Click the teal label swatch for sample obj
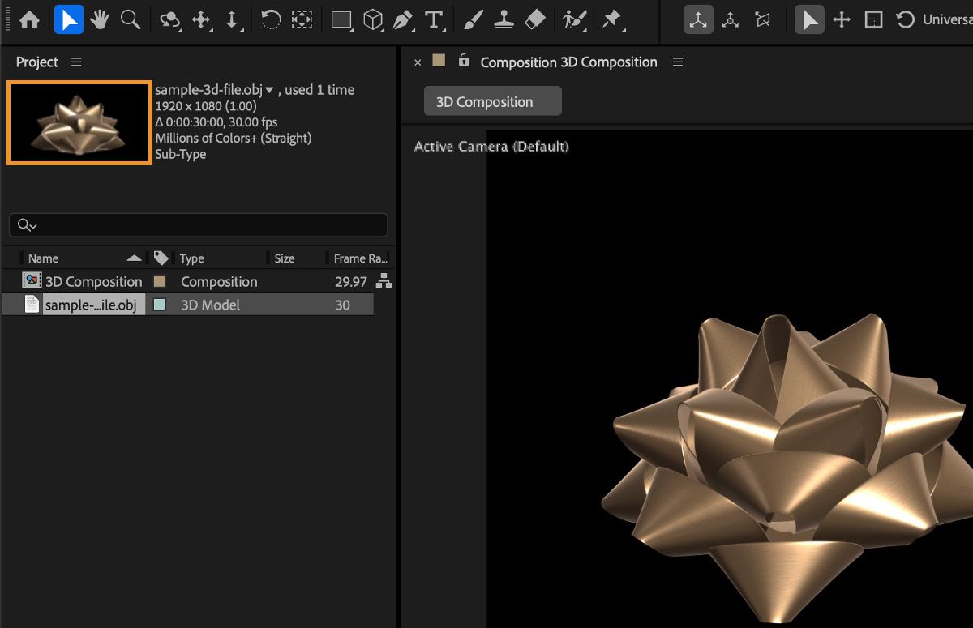Screen dimensions: 973x628 pyautogui.click(x=160, y=305)
